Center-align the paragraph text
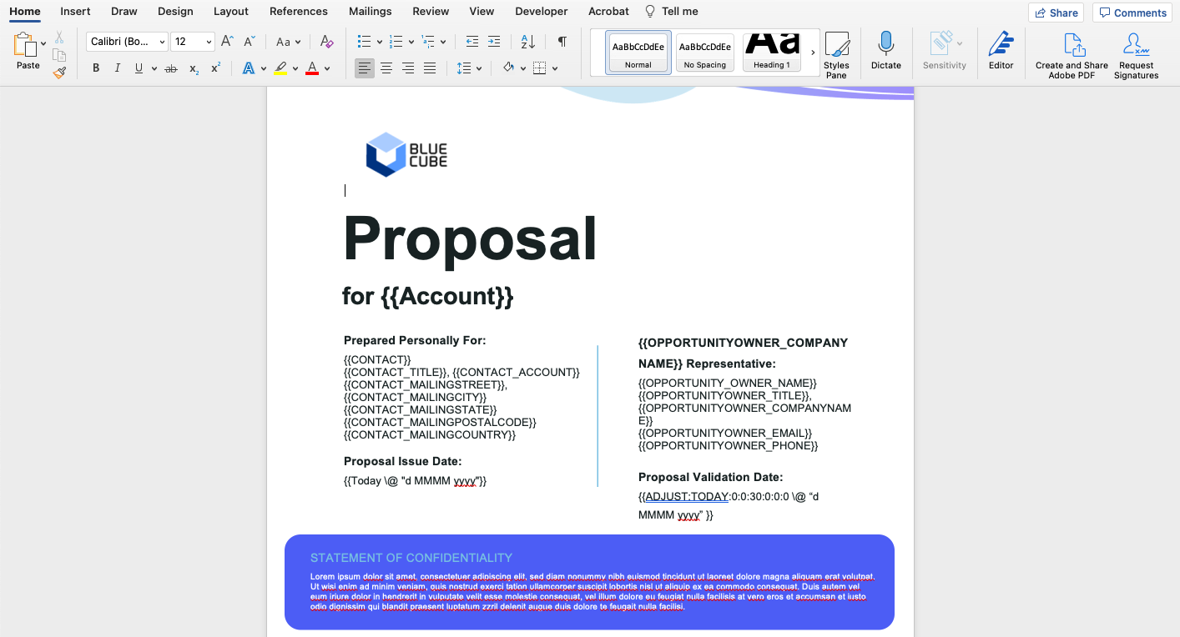 point(386,68)
